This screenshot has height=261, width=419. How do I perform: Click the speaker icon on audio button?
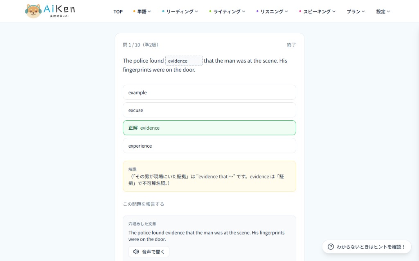point(136,252)
